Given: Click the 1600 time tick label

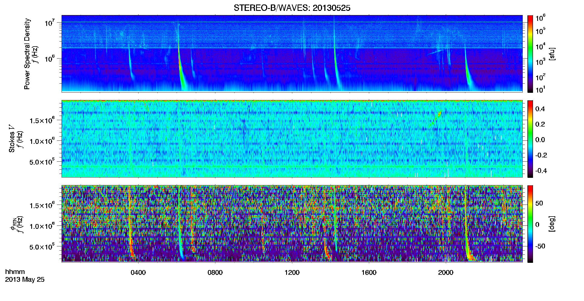Looking at the screenshot, I should pos(369,273).
